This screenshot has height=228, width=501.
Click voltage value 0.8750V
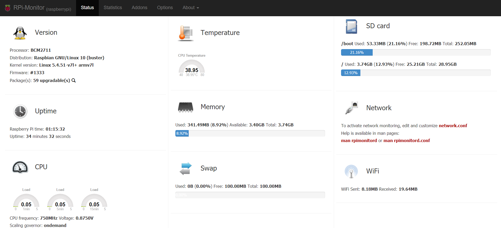tap(84, 218)
